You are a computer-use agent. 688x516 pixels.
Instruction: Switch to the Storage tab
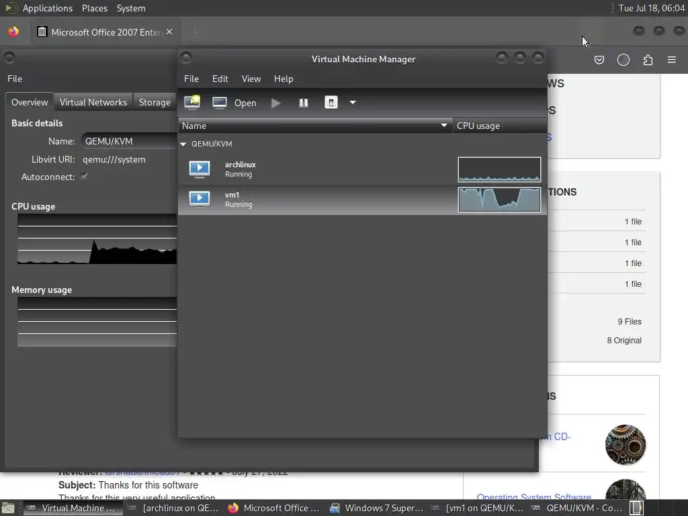(155, 102)
